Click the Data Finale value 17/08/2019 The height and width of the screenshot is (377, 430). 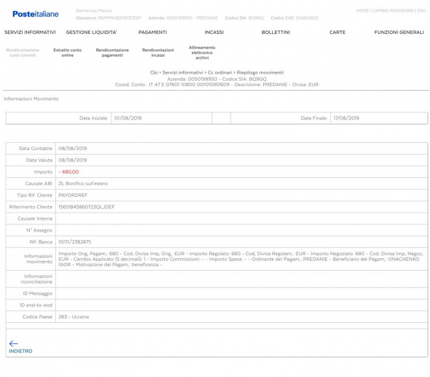coord(346,118)
